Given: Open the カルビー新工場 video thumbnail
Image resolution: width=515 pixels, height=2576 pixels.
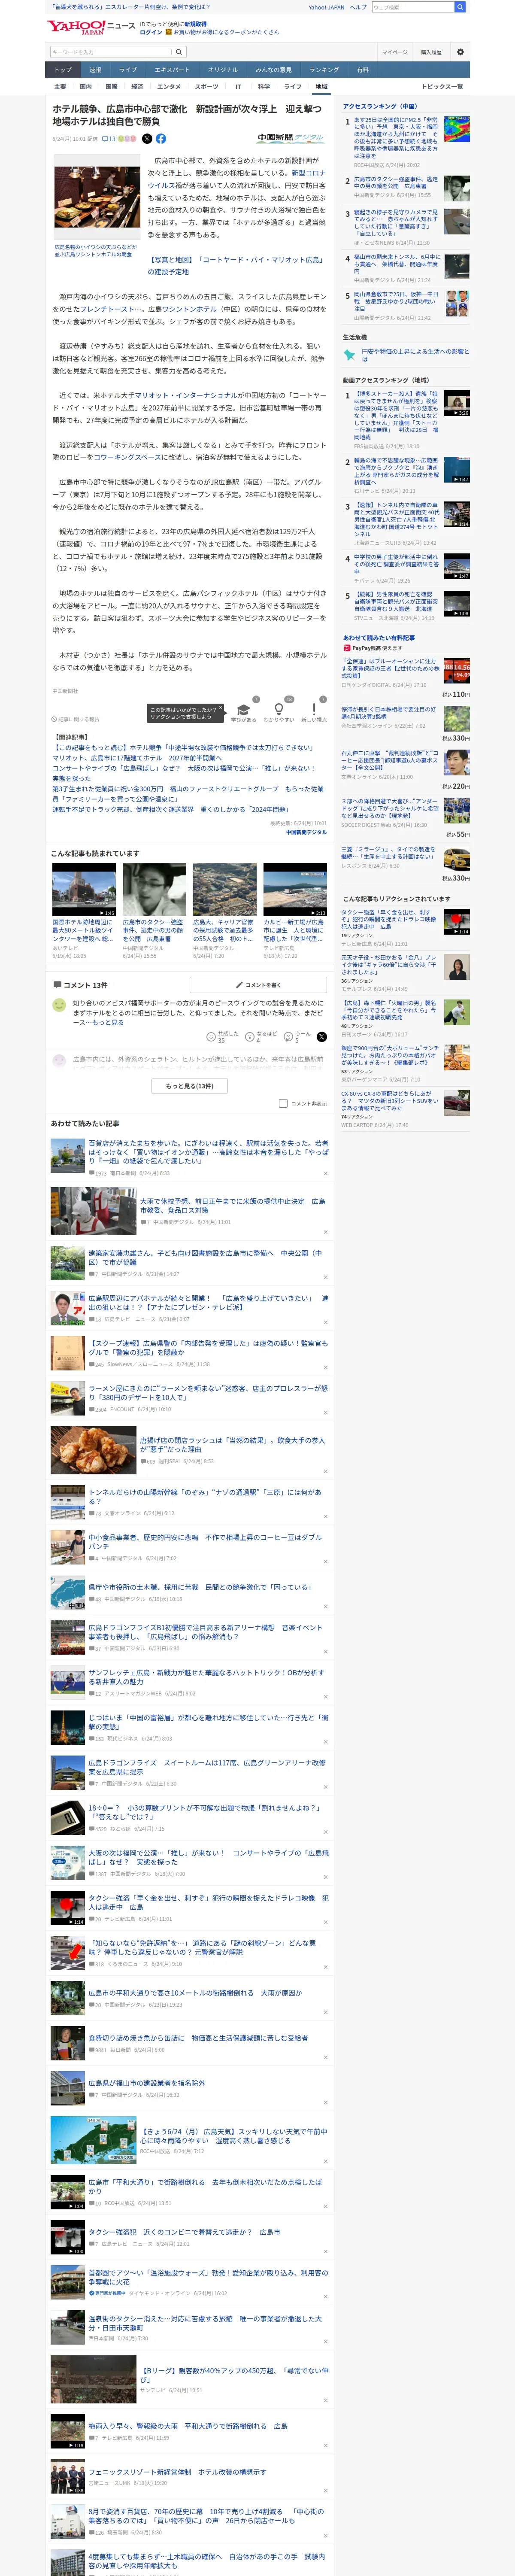Looking at the screenshot, I should (x=295, y=890).
